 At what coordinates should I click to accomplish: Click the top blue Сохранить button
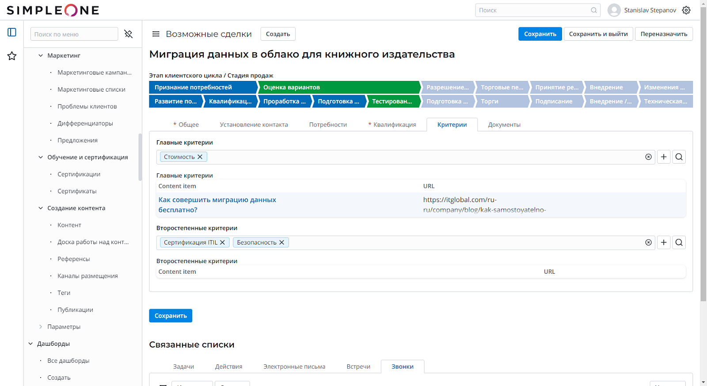(x=540, y=34)
